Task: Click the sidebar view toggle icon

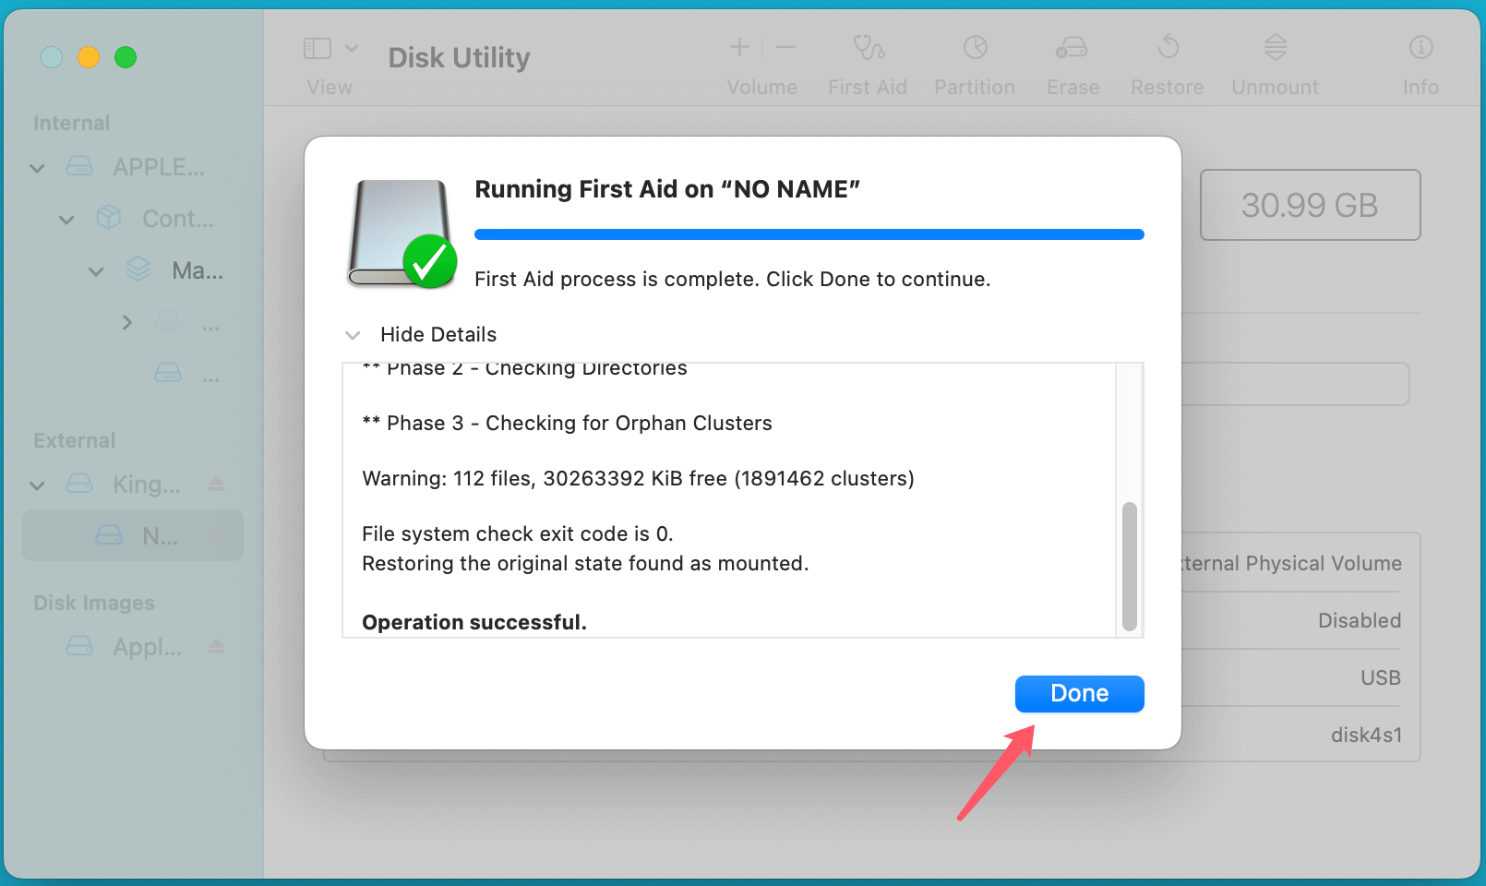Action: [318, 46]
